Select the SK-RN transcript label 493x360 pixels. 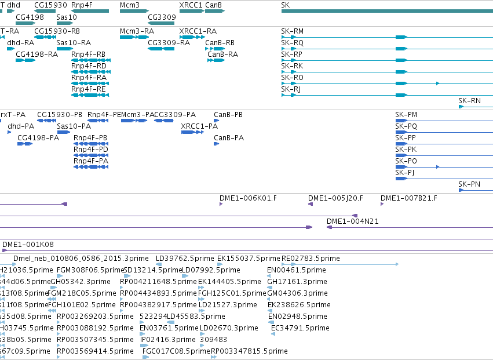(x=469, y=101)
